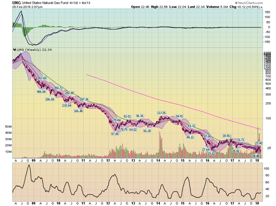Click the High 22.56 value
276x206 pixels.
(x=159, y=7)
